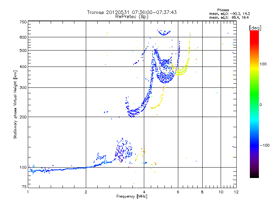Click the 'Stationary phase Virtual Height [km]' axis title
This screenshot has height=209, width=278.
15,105
